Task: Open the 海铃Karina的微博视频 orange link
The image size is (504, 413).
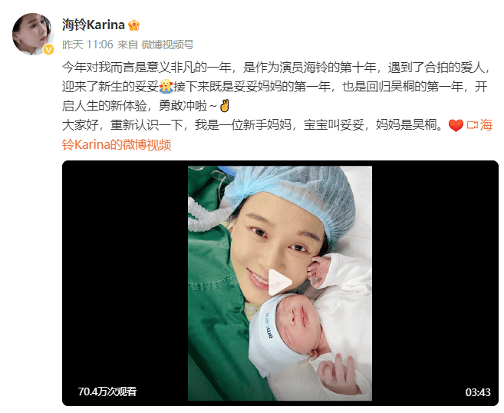Action: (x=277, y=135)
